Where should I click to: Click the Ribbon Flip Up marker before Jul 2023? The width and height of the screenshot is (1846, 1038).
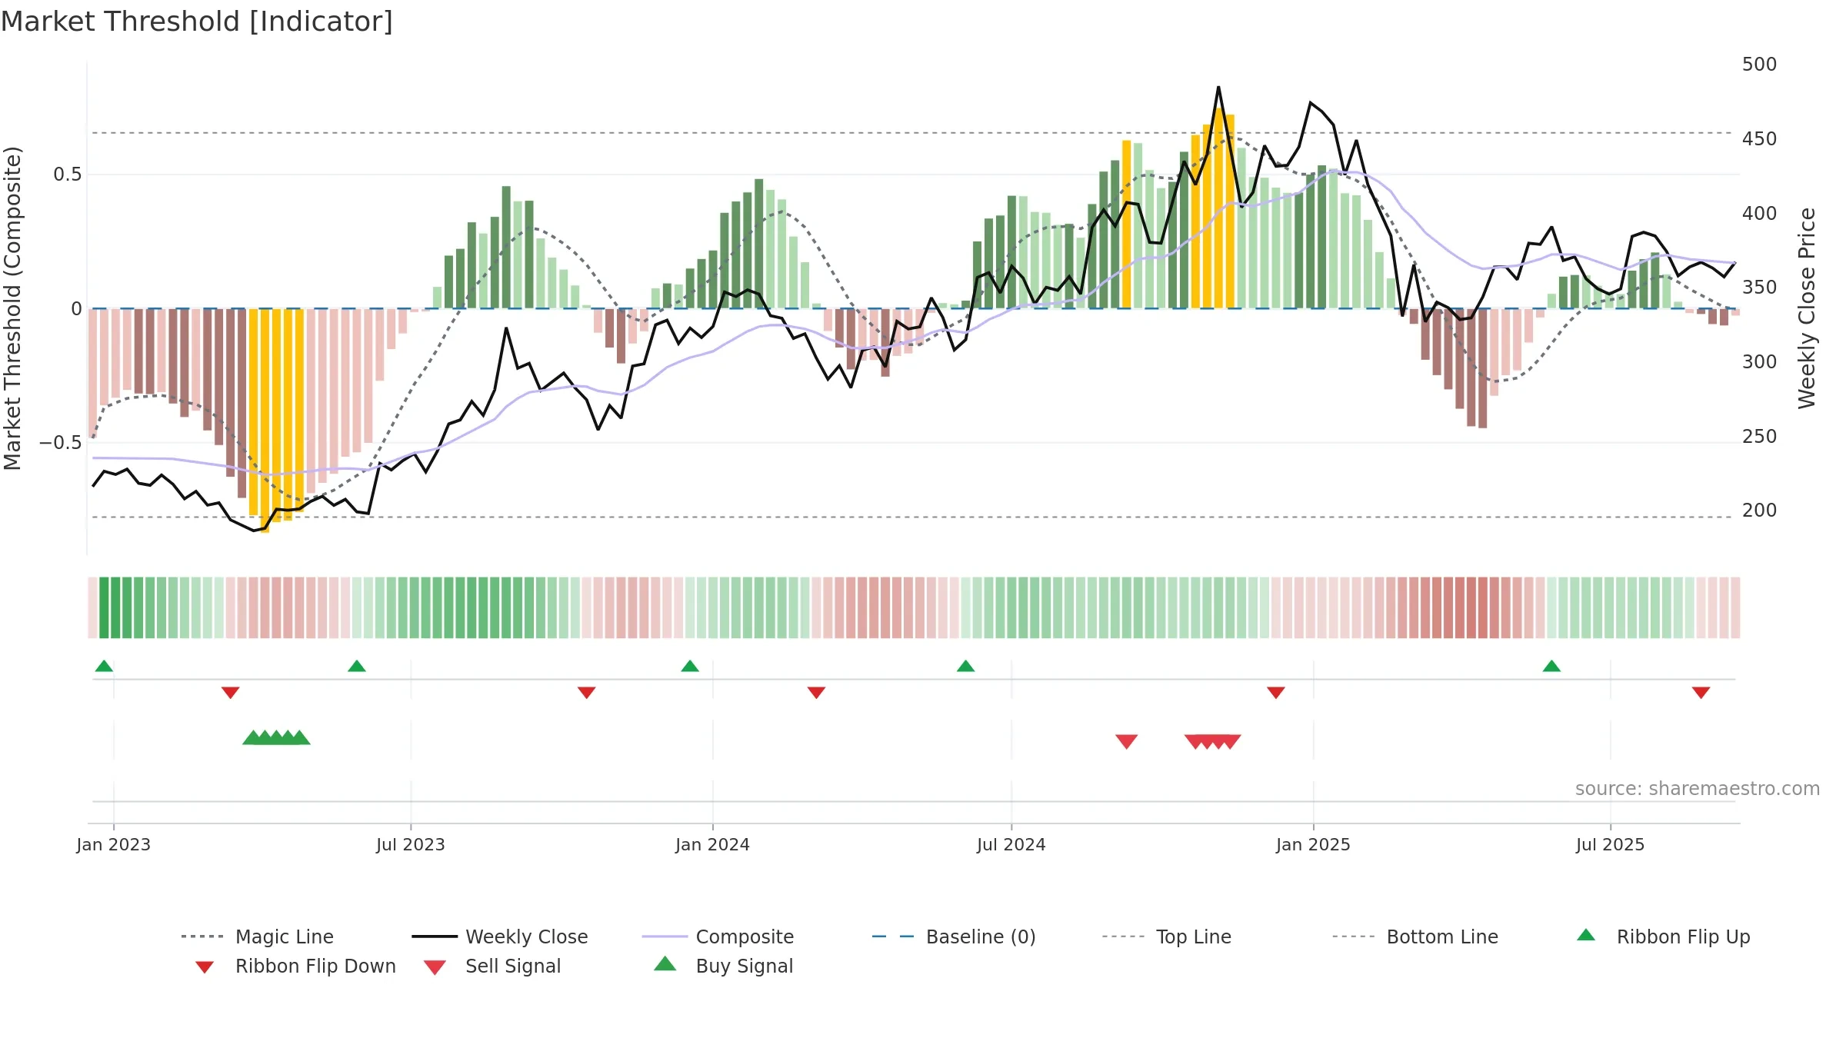pos(357,666)
